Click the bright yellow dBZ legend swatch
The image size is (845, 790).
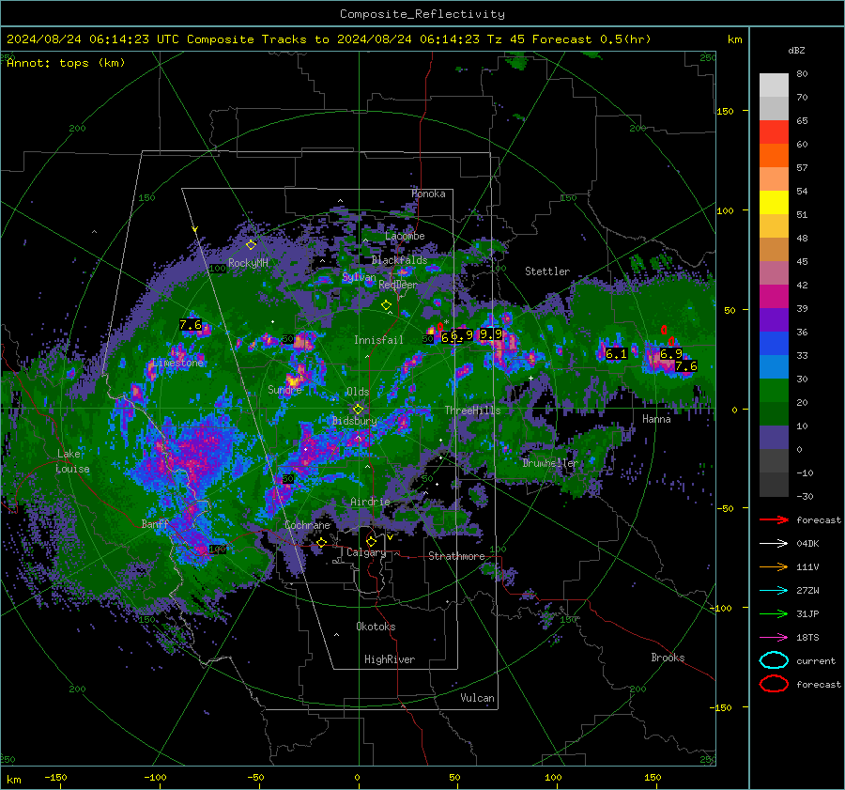pos(774,203)
